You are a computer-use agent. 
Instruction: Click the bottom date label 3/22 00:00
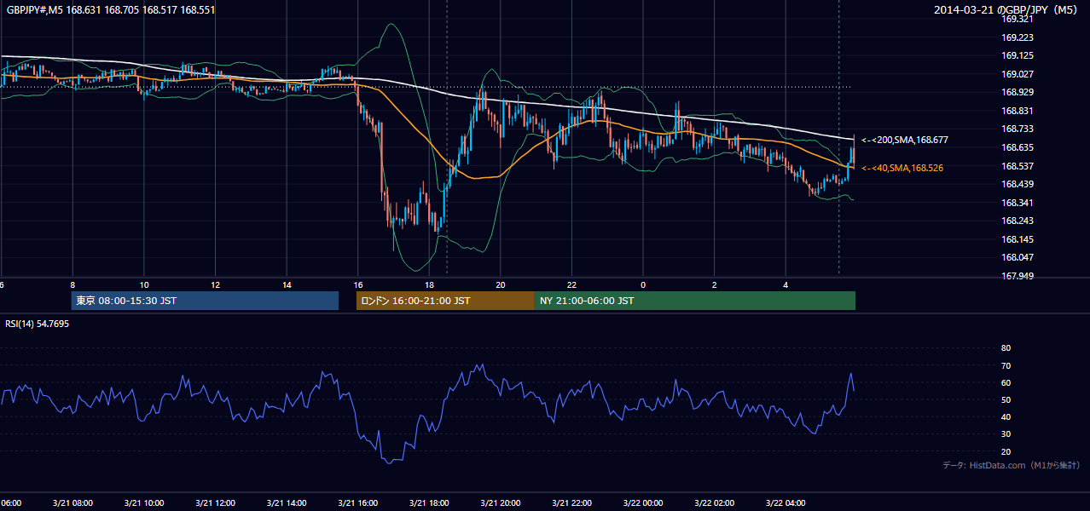pyautogui.click(x=643, y=503)
